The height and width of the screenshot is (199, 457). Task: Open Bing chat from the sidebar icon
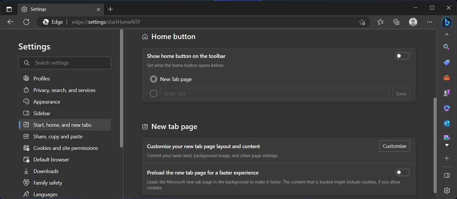coord(447,22)
